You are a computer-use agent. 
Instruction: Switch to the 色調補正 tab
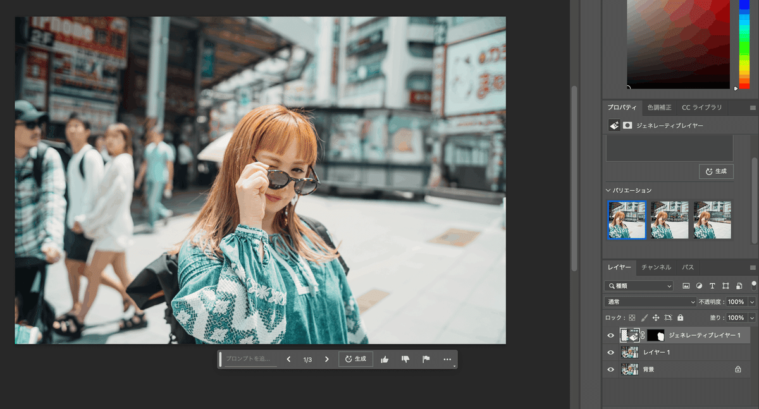[660, 107]
